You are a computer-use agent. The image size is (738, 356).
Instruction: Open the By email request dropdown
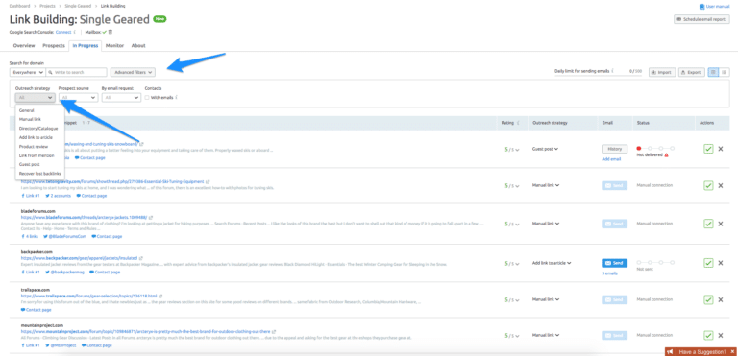[x=121, y=97]
